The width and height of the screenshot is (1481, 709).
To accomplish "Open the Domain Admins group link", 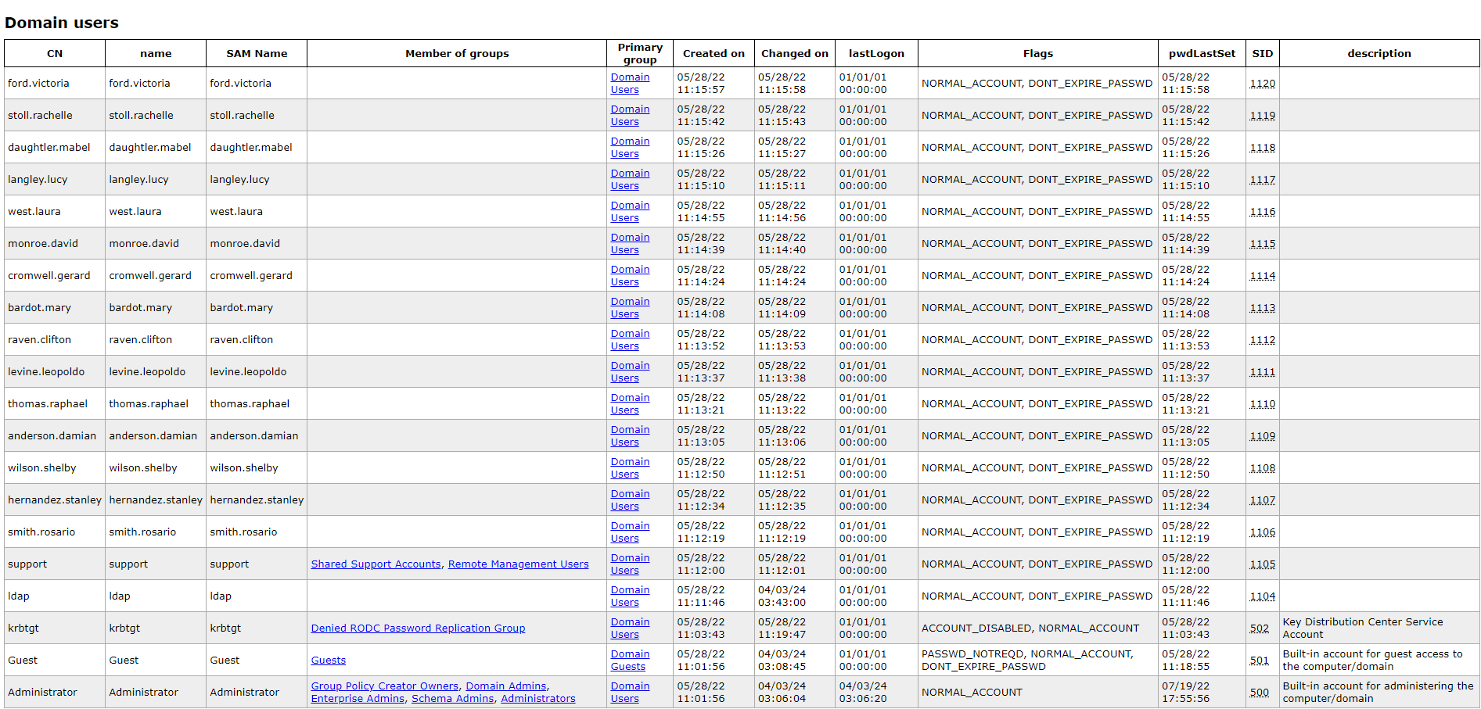I will [506, 686].
